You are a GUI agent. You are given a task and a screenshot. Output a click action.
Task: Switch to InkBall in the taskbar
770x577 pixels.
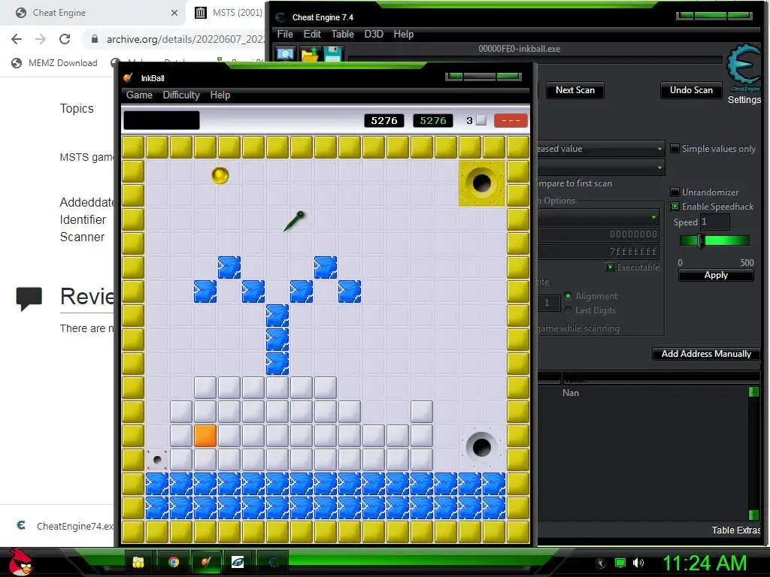click(206, 562)
